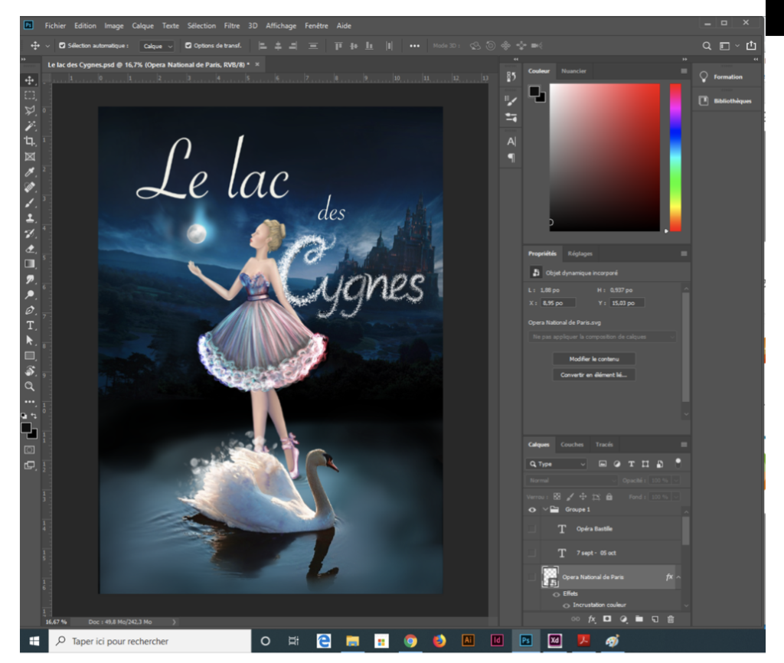The image size is (784, 663).
Task: Uncheck the Options de transf. checkbox
Action: point(188,45)
